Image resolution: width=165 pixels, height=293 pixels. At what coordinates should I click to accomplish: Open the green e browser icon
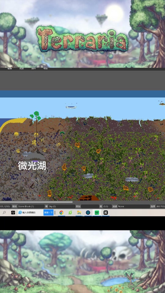point(70,212)
